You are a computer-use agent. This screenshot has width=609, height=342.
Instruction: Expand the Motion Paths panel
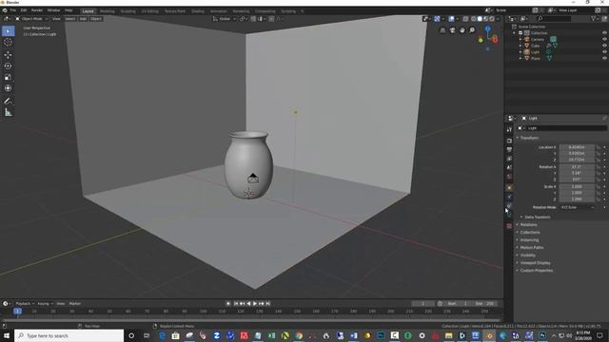click(531, 247)
